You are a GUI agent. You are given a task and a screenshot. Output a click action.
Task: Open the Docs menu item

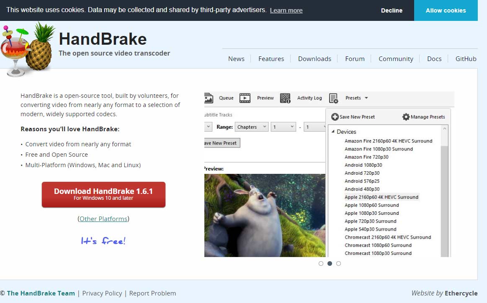(x=434, y=59)
